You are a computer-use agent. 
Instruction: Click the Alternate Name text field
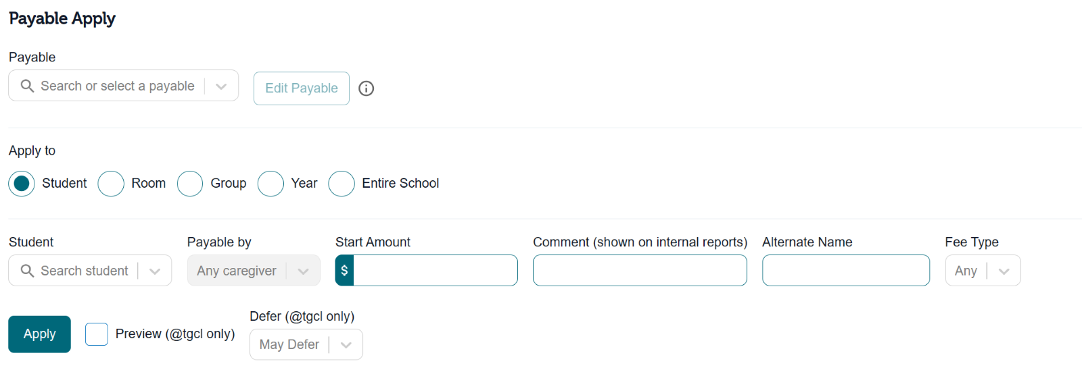846,270
